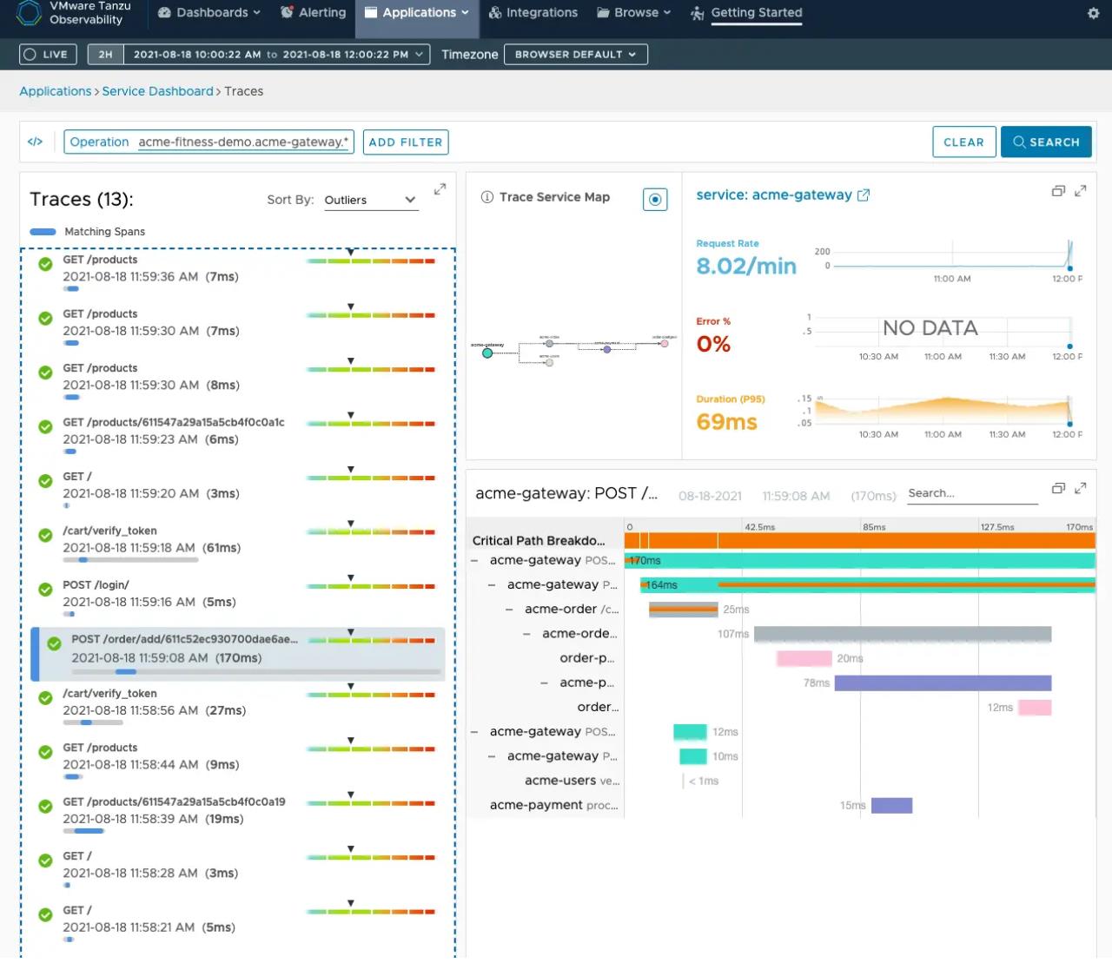Select the POST /order/add trace 170ms
Viewport: 1112px width, 976px height.
point(238,654)
